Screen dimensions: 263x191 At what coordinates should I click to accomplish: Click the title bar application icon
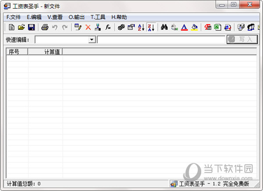pyautogui.click(x=7, y=6)
